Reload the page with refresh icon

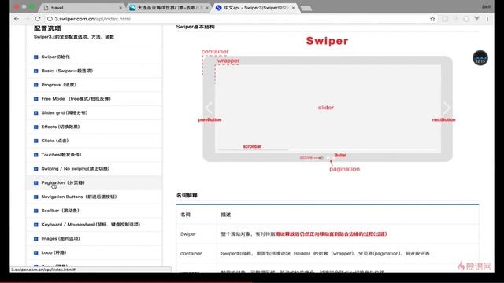(x=38, y=19)
